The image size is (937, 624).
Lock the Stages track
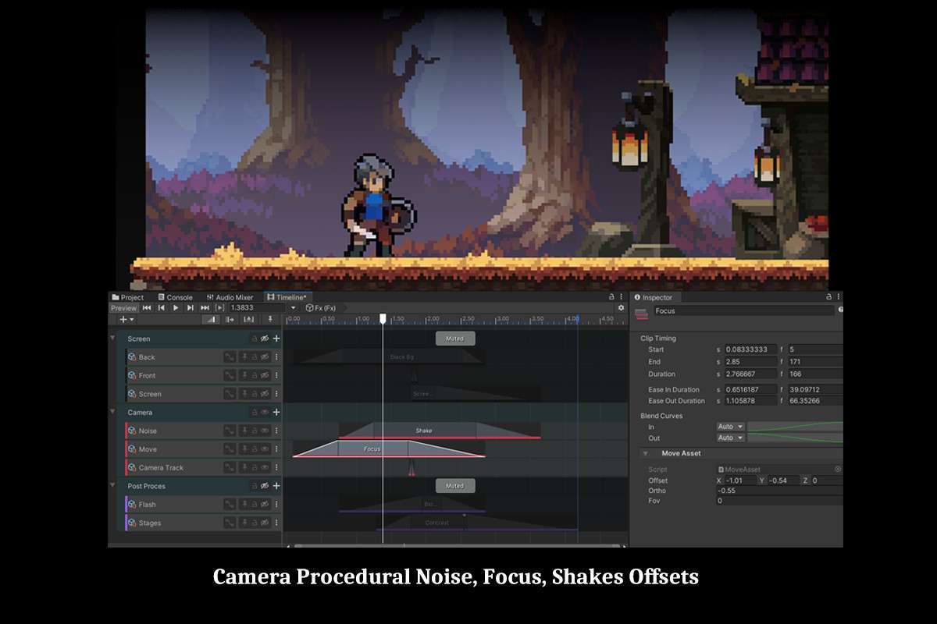[255, 523]
